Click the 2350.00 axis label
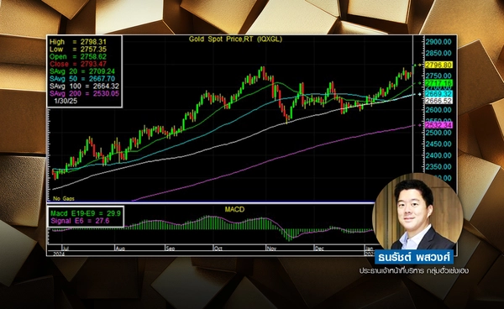This screenshot has width=504, height=309. (438, 167)
